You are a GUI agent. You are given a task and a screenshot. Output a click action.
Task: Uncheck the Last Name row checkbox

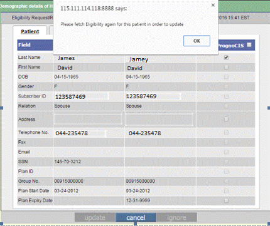point(226,58)
